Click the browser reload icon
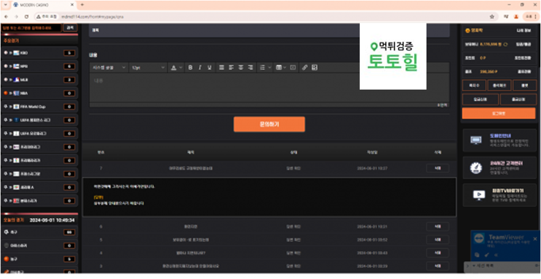 [x=27, y=17]
